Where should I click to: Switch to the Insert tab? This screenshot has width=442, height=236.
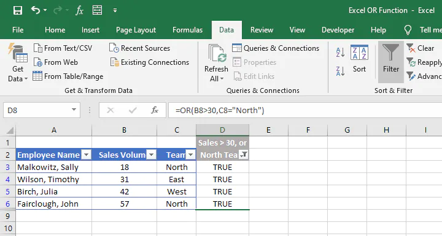coord(90,30)
